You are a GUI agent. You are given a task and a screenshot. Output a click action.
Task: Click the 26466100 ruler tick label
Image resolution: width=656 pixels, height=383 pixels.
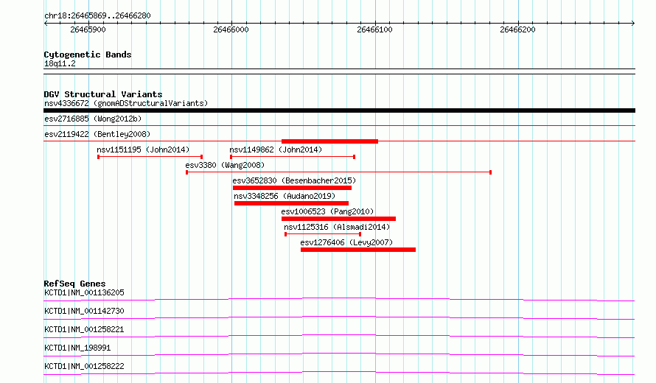[x=375, y=29]
